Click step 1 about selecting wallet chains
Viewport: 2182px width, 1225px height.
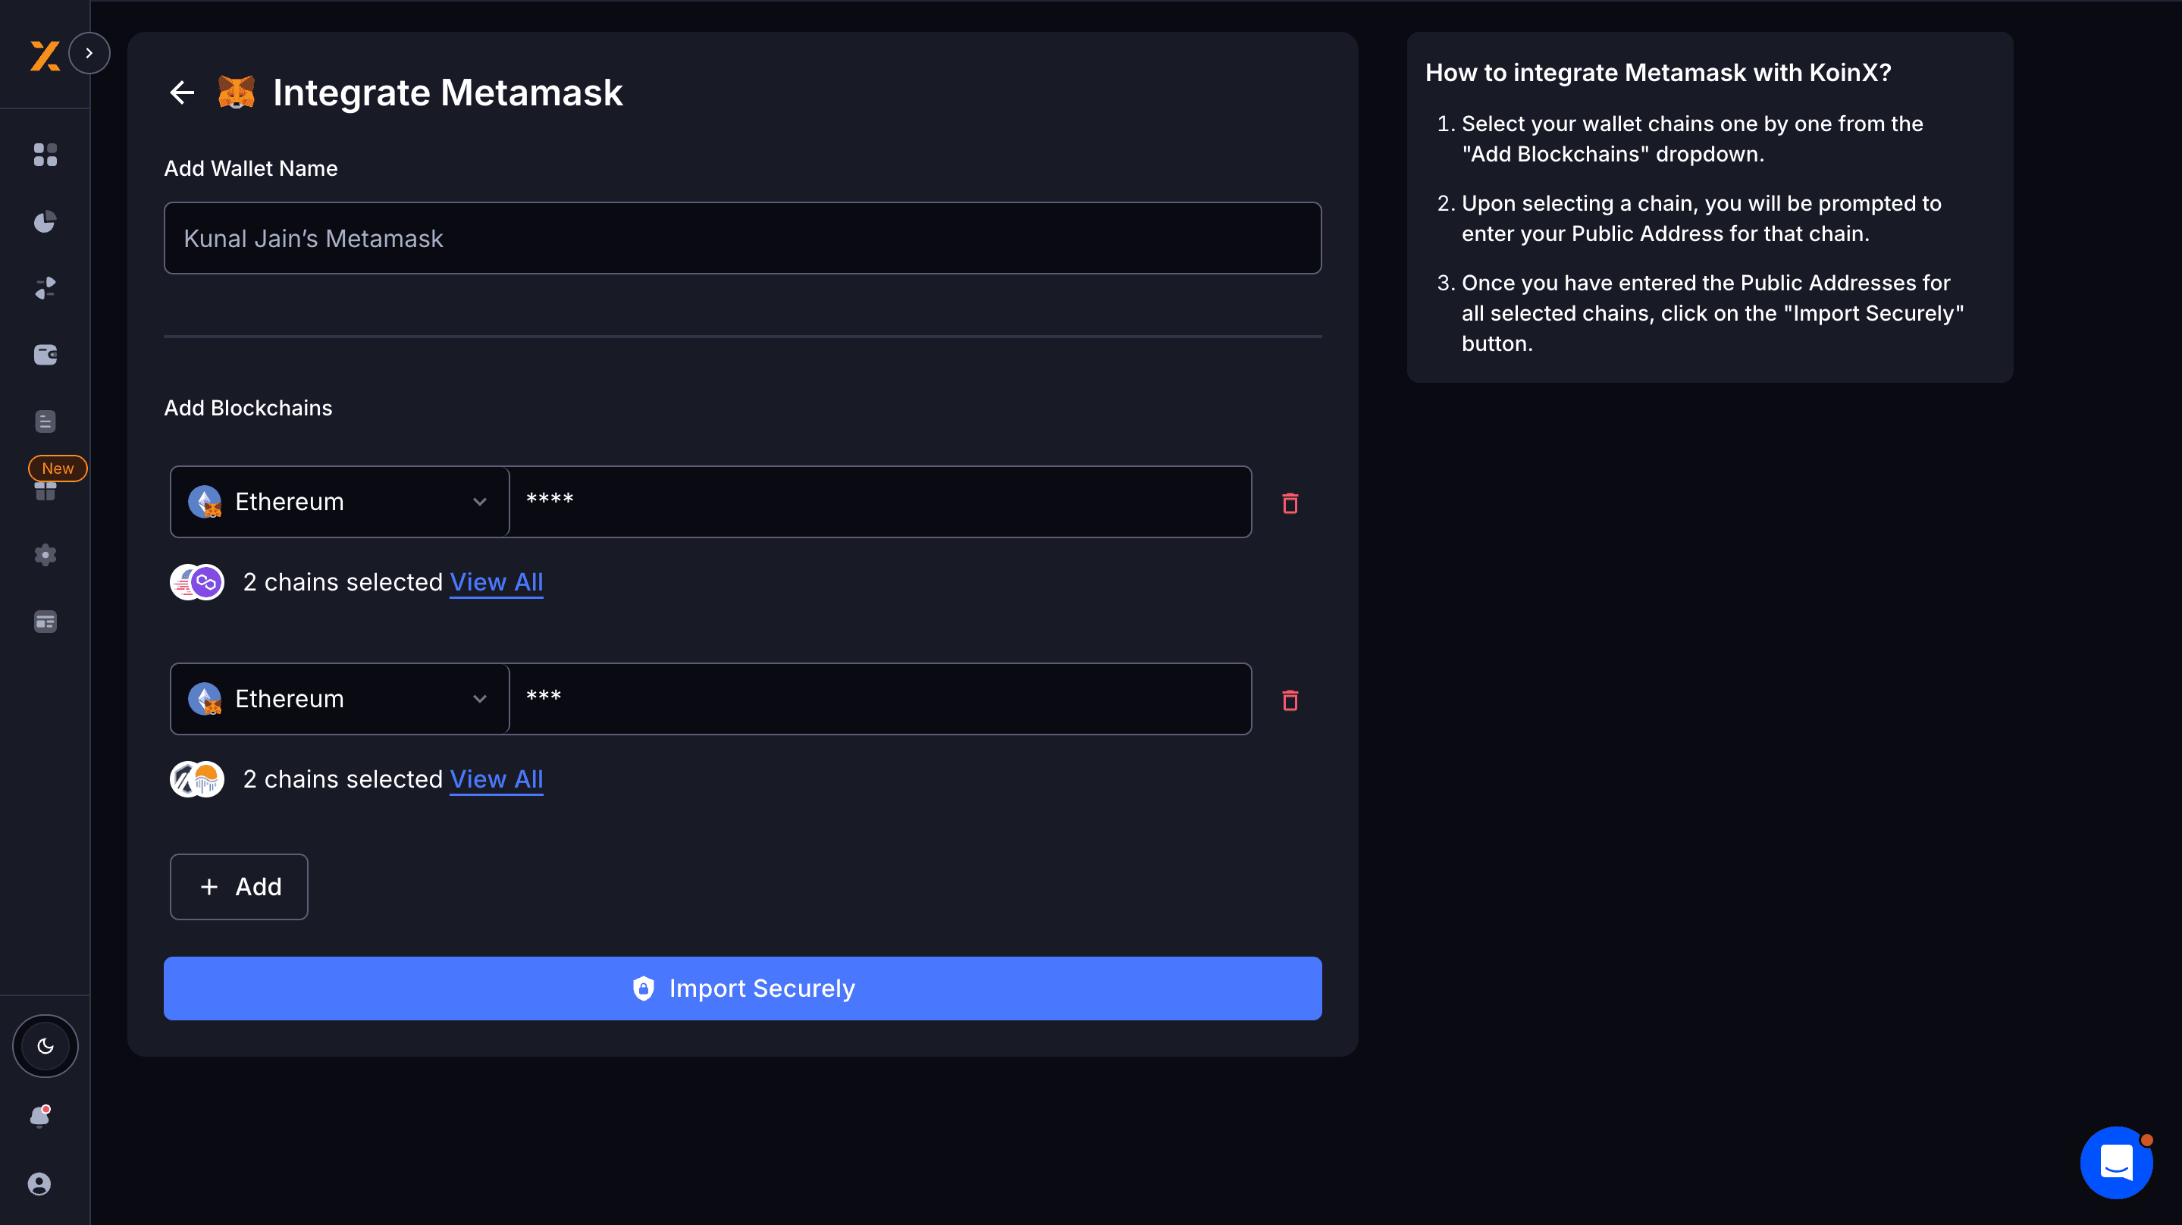(x=1691, y=139)
